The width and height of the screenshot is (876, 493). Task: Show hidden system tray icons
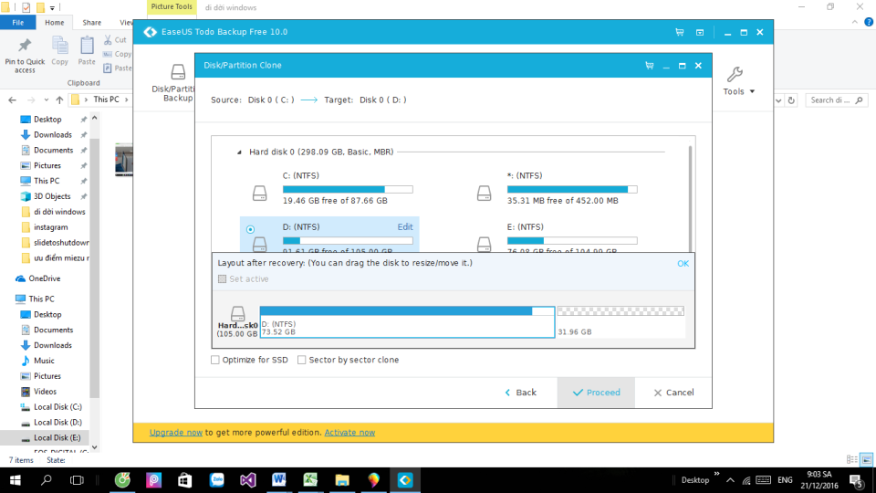pos(730,480)
